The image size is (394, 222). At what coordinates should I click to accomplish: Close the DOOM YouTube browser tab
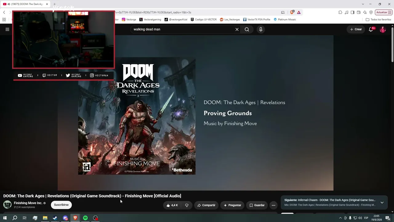(x=47, y=4)
